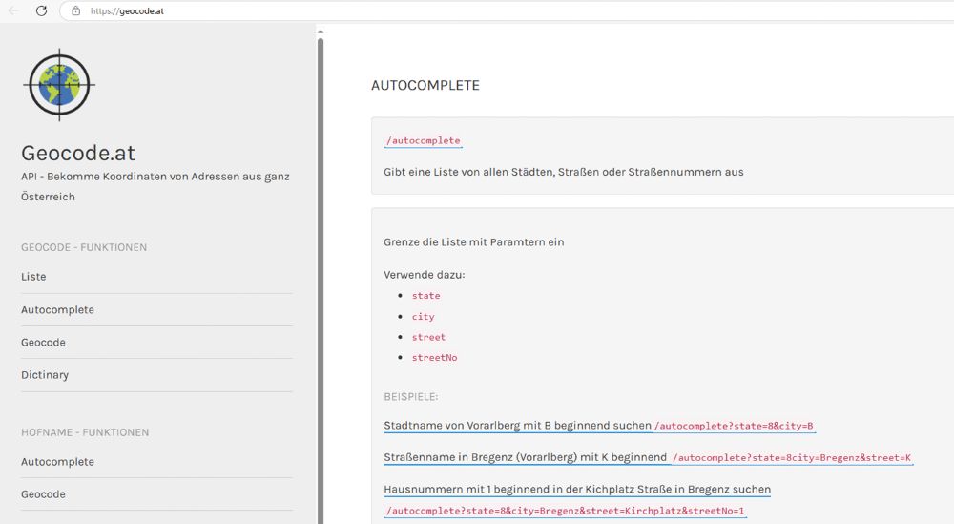The height and width of the screenshot is (524, 954).
Task: Reload the geocode.at page
Action: pos(41,10)
